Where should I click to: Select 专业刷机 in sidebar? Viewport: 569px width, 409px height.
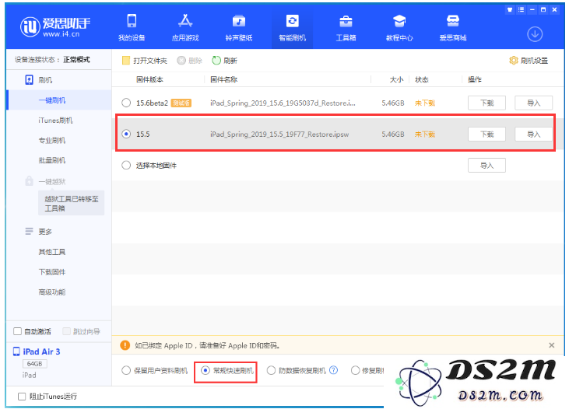[x=52, y=140]
